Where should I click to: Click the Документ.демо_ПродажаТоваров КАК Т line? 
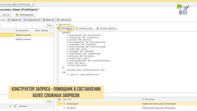click(86, 70)
